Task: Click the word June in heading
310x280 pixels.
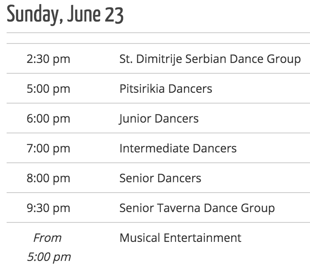Action: (x=84, y=14)
